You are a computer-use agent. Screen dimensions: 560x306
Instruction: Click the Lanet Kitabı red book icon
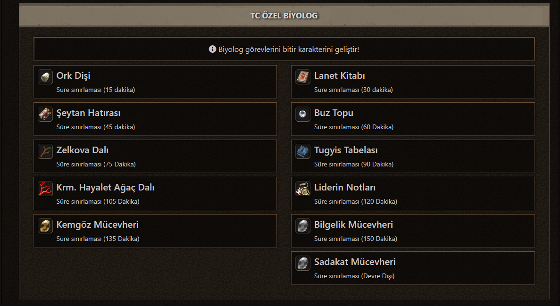(303, 77)
